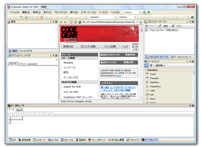Screen dimensions: 201x147
Task: Open the address URL history dropdown arrow
Action: point(137,22)
